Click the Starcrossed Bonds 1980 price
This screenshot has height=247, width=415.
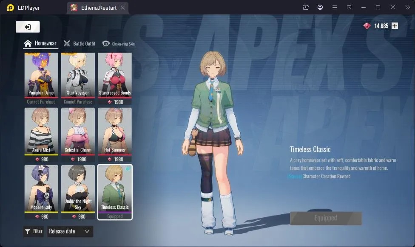pos(115,102)
